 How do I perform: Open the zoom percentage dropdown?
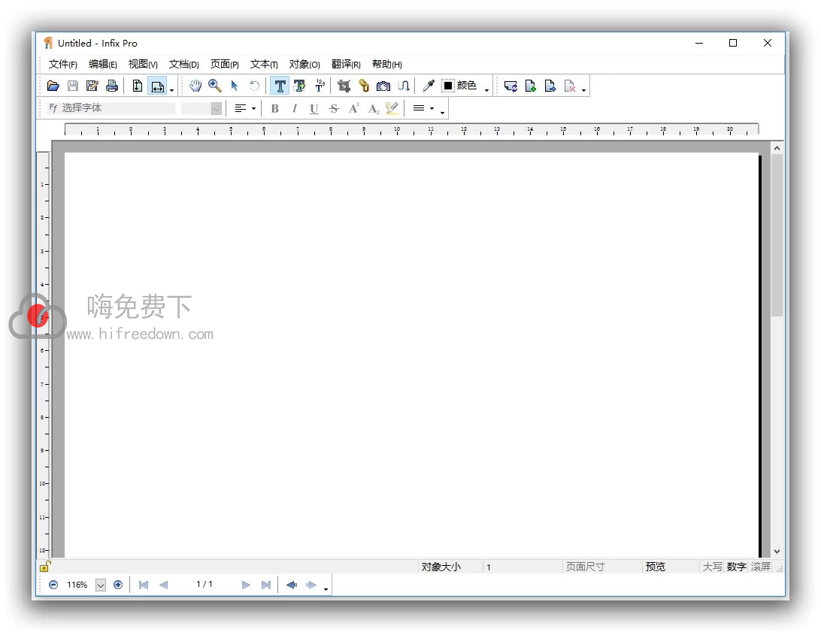pos(101,585)
